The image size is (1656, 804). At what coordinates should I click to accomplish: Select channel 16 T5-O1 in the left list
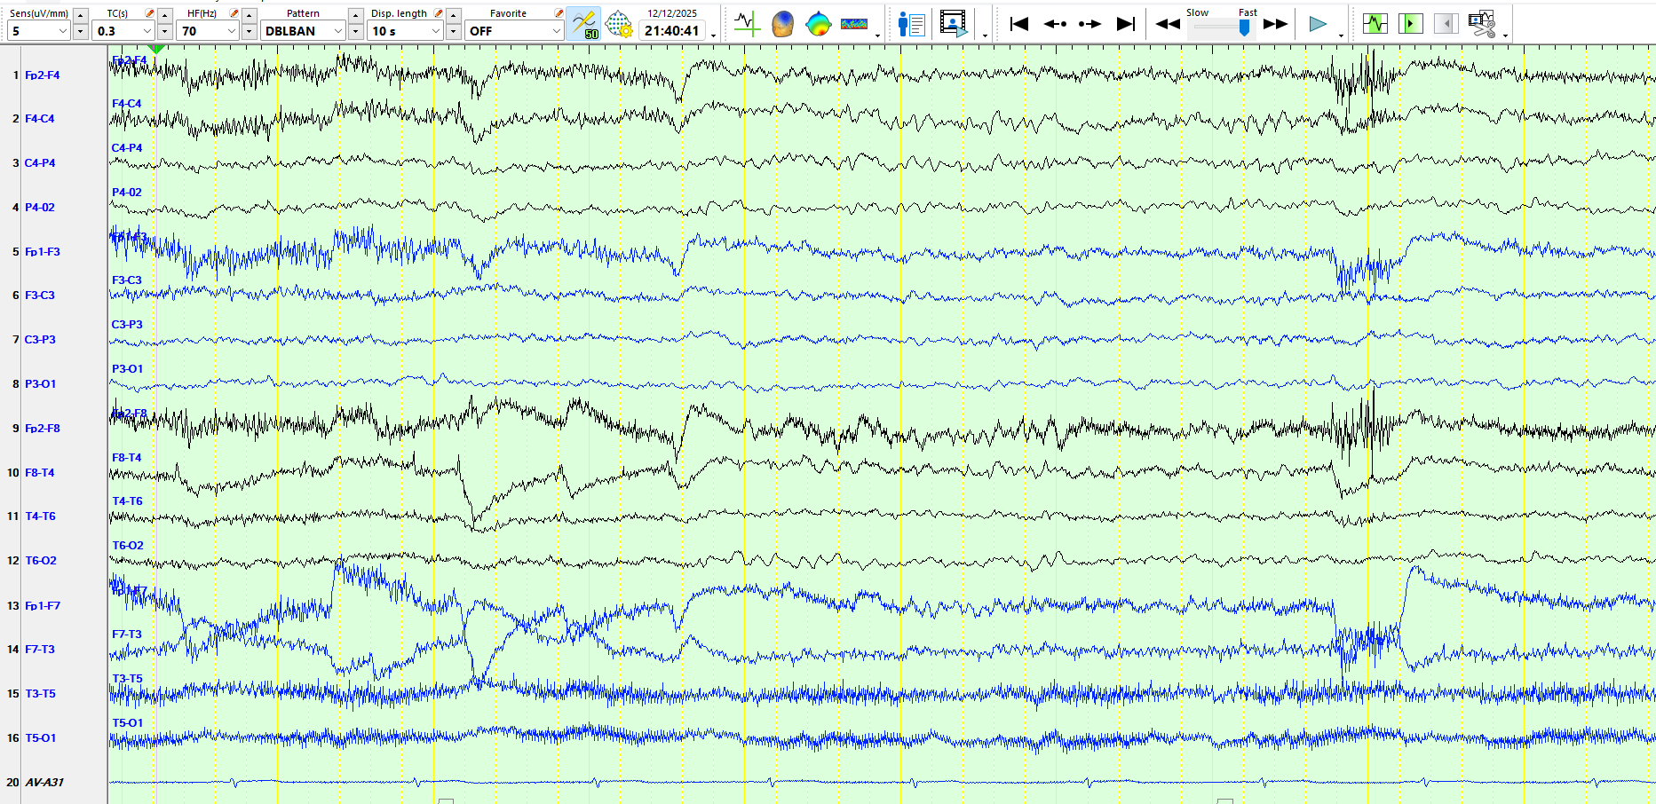pos(41,738)
